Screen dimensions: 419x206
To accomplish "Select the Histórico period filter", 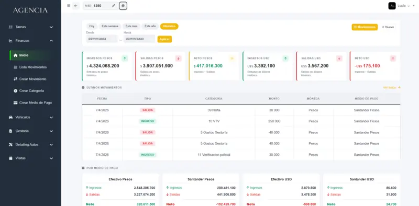I will 169,27.
